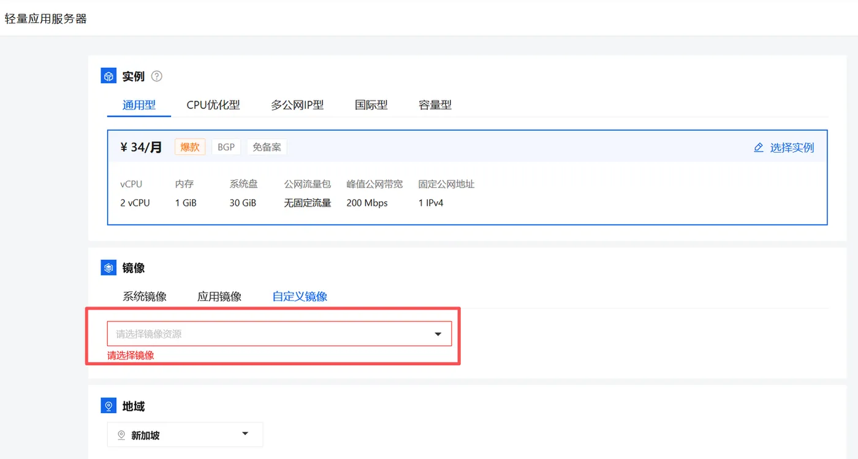The width and height of the screenshot is (858, 459).
Task: Select the ¥34/月 instance plan card
Action: click(x=468, y=177)
